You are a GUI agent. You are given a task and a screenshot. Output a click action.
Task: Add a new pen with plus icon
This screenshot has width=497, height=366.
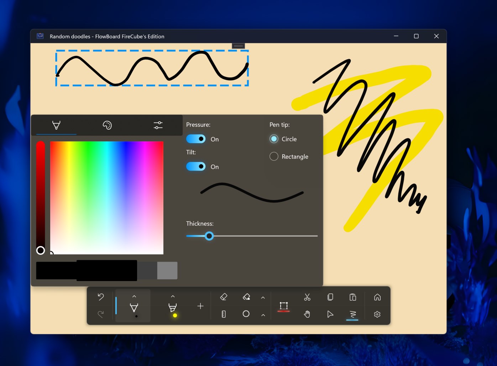coord(200,306)
